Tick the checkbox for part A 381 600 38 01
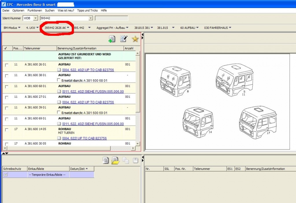 coord(7,76)
